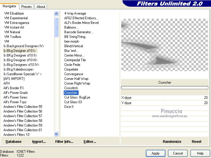Click the category list scroll down arrow
This screenshot has width=211, height=158.
point(56,134)
